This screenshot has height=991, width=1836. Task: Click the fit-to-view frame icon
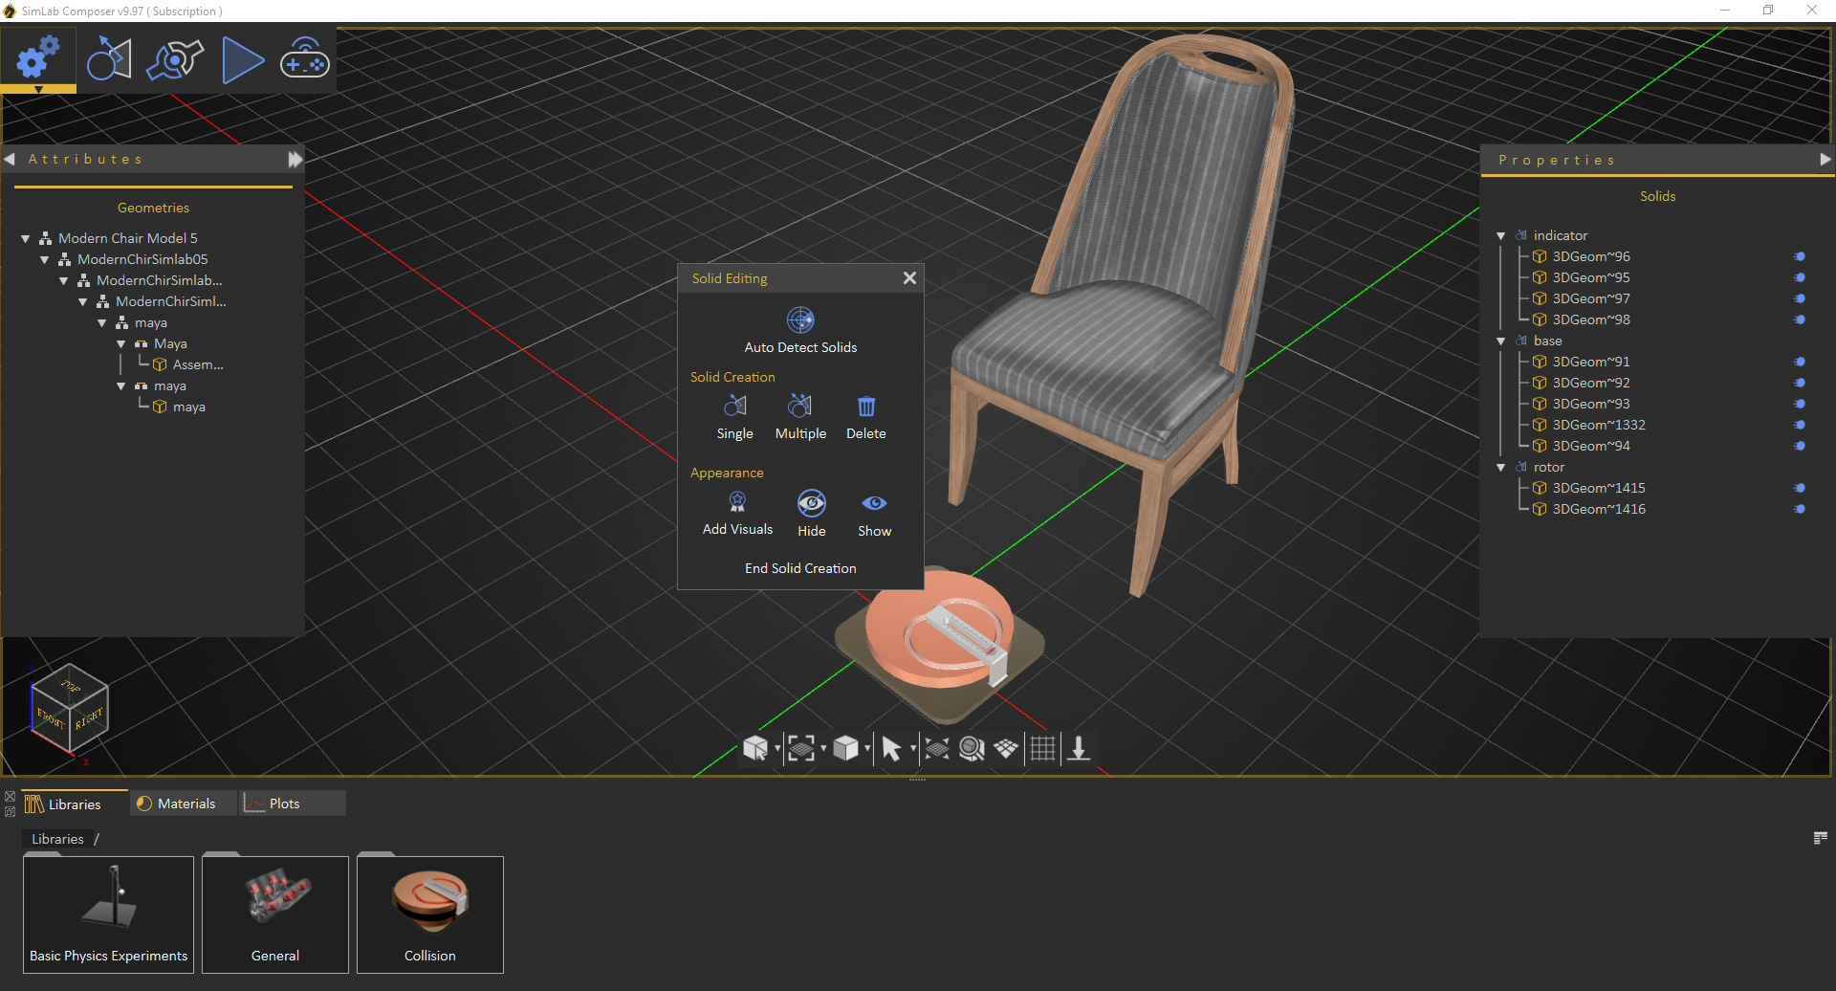[x=801, y=748]
